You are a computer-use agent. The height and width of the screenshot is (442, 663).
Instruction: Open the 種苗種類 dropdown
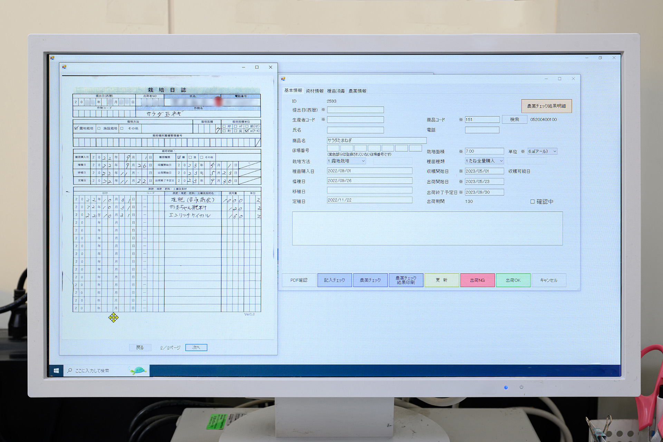coord(484,161)
